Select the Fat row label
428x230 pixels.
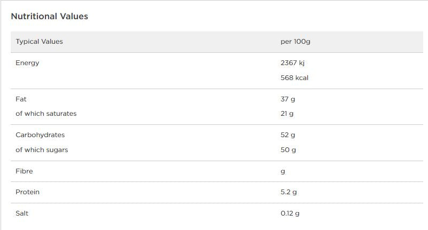pyautogui.click(x=21, y=99)
